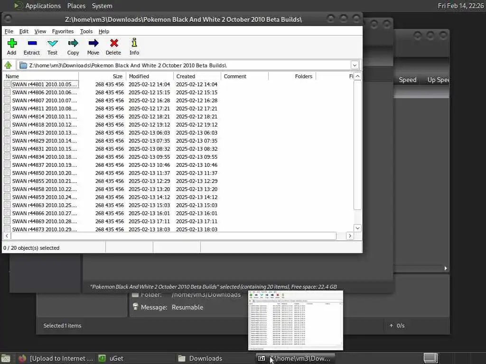Select file SWAN r44837 2010.10.19
The height and width of the screenshot is (364, 486).
click(44, 164)
